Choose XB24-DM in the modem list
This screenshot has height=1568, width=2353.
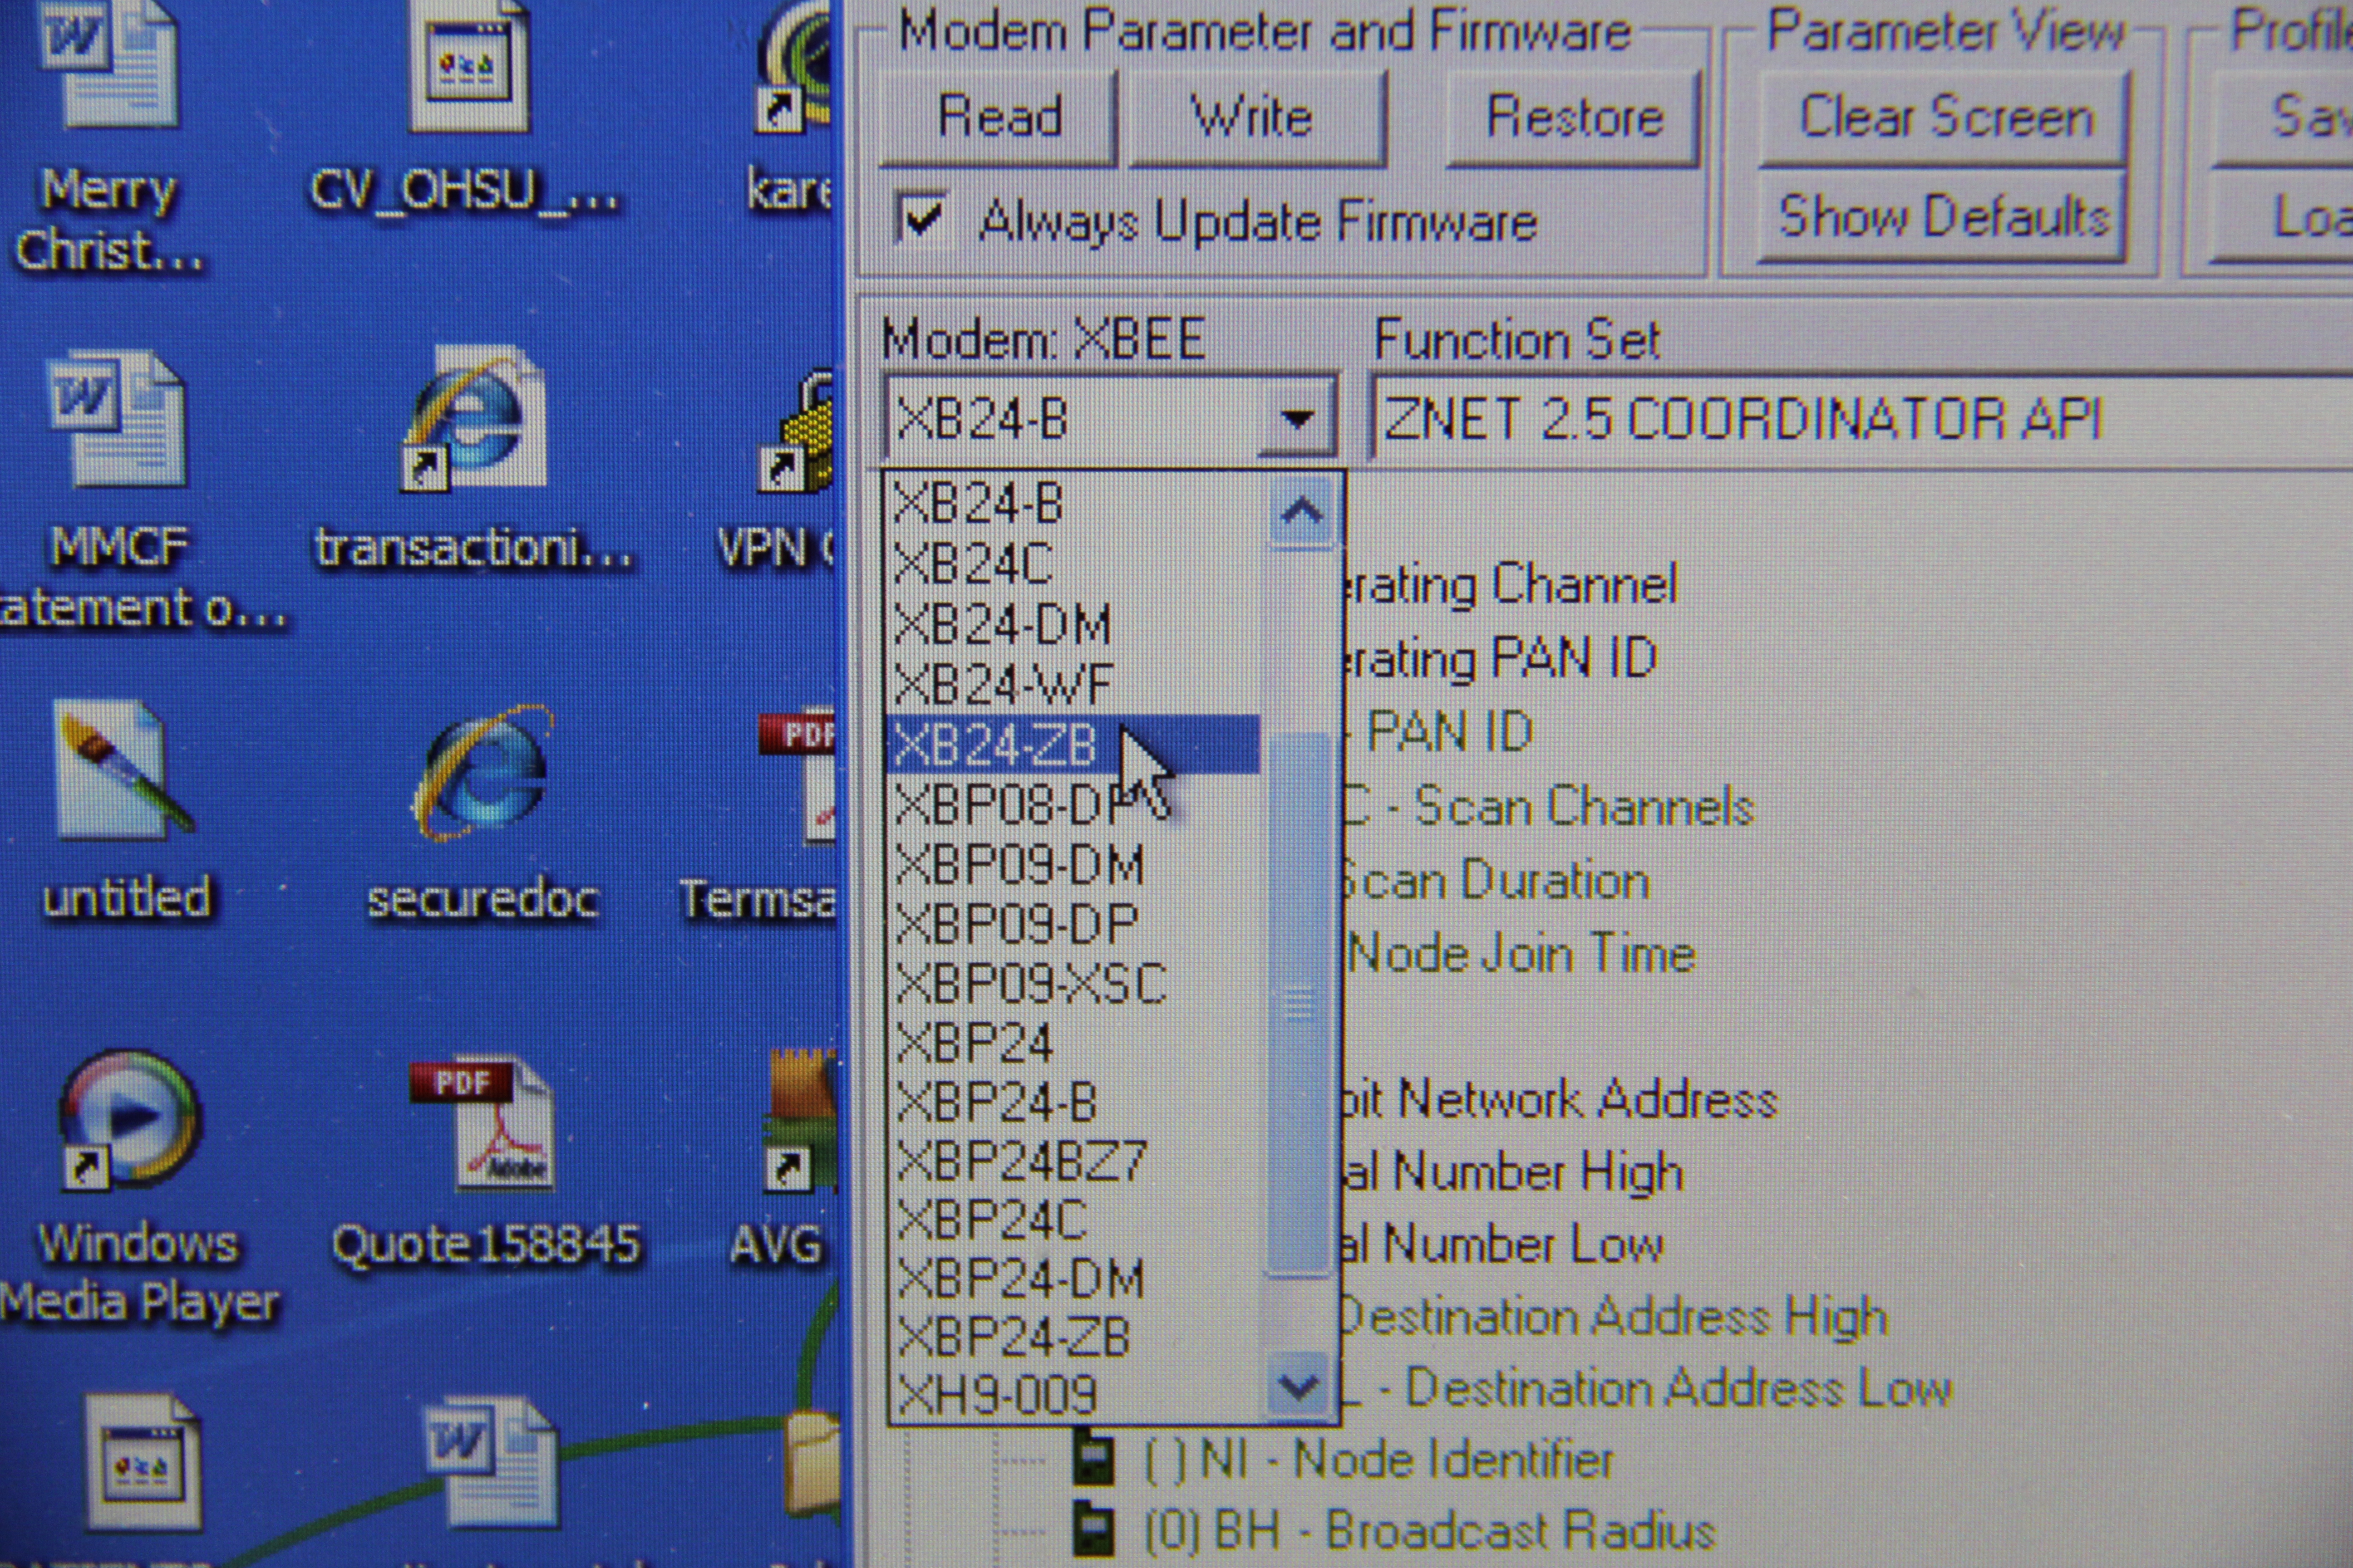click(x=1074, y=625)
